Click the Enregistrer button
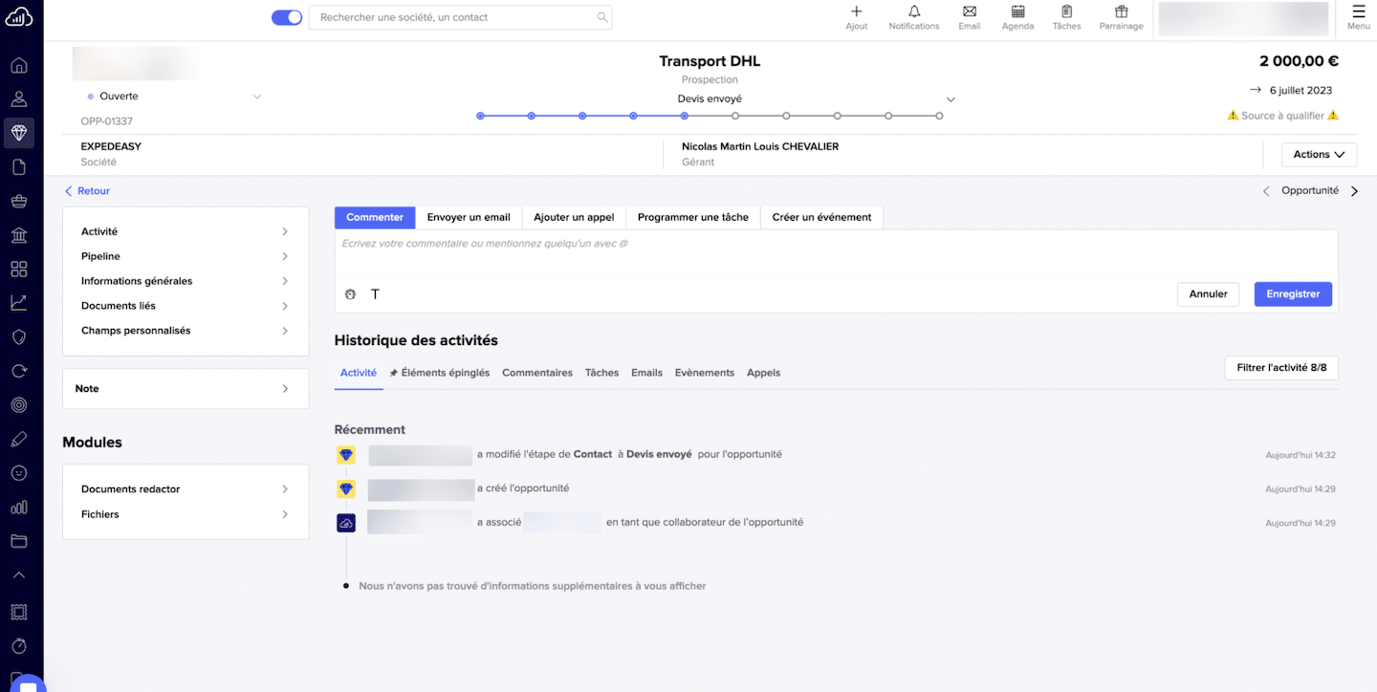Screen dimensions: 1377x692 (x=1292, y=294)
